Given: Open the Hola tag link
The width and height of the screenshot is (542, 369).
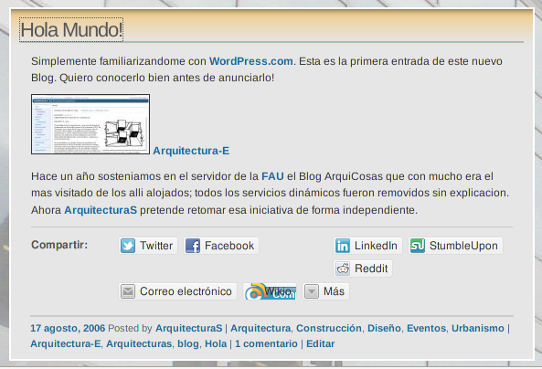Looking at the screenshot, I should point(216,343).
